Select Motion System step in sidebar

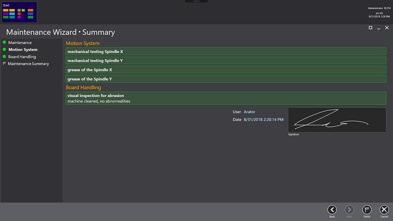(x=23, y=49)
